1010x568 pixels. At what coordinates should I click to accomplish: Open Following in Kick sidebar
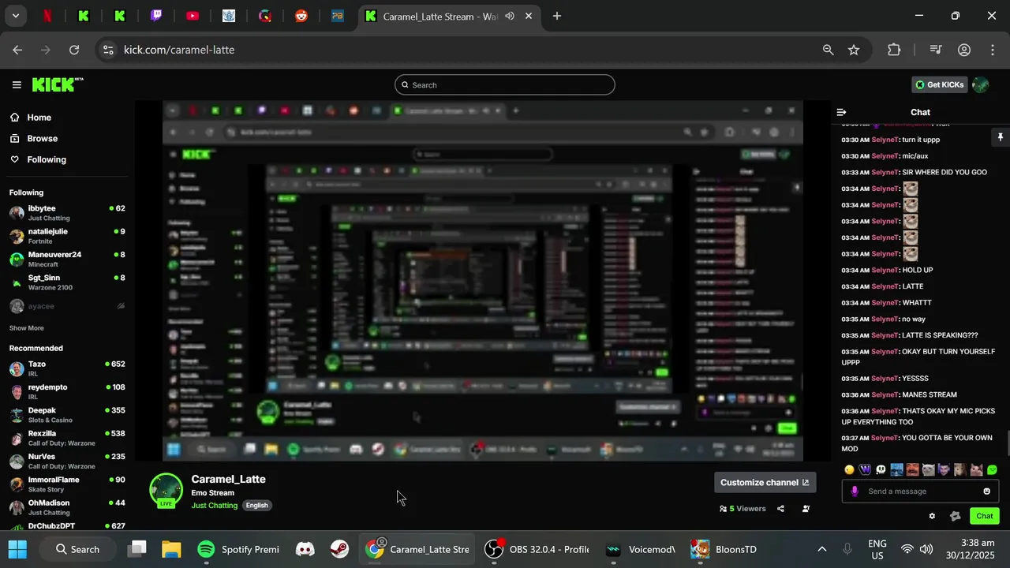tap(38, 159)
